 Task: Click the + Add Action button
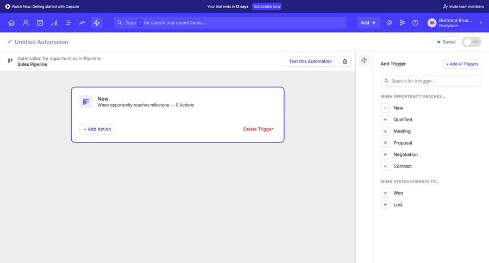(x=97, y=129)
